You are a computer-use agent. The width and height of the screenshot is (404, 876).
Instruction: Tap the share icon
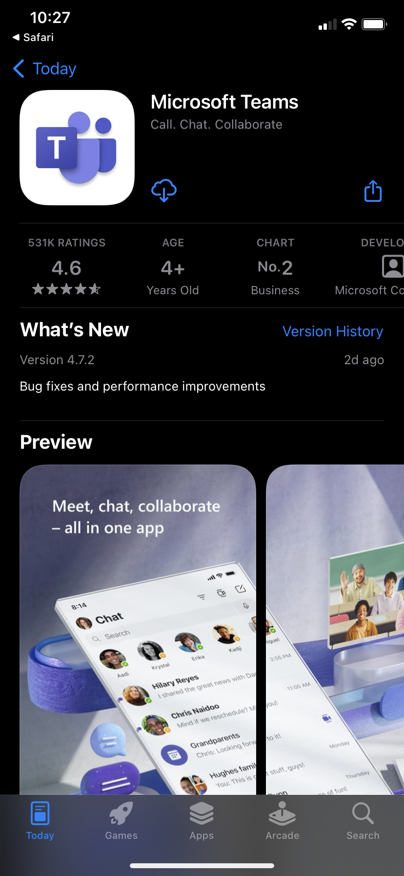click(373, 191)
